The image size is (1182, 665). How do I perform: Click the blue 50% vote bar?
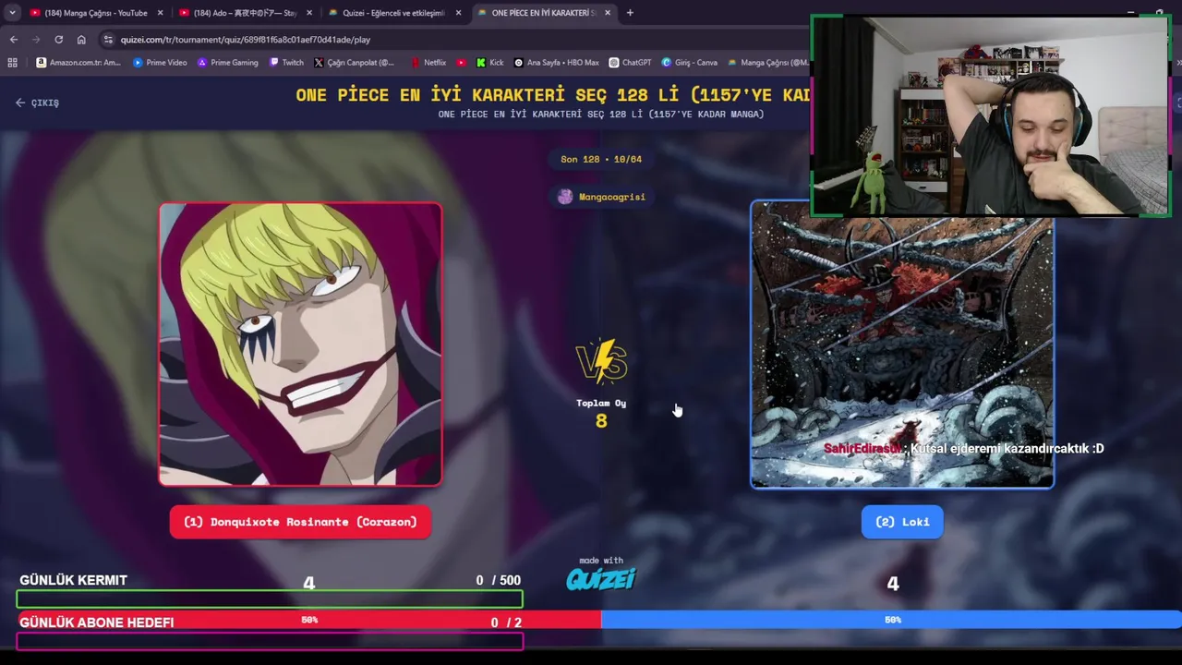[x=891, y=620]
